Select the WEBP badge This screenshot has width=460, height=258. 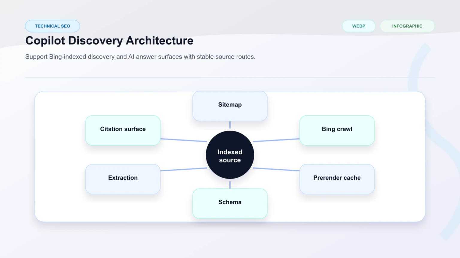pos(358,26)
